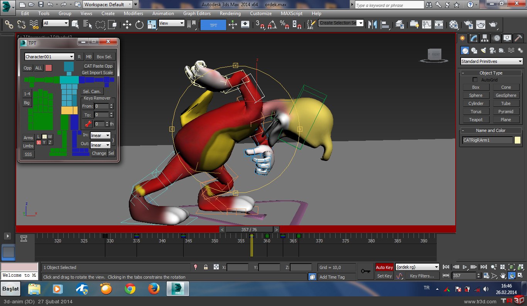Open the reference coordinate View dropdown
This screenshot has height=306, width=527.
[x=172, y=23]
